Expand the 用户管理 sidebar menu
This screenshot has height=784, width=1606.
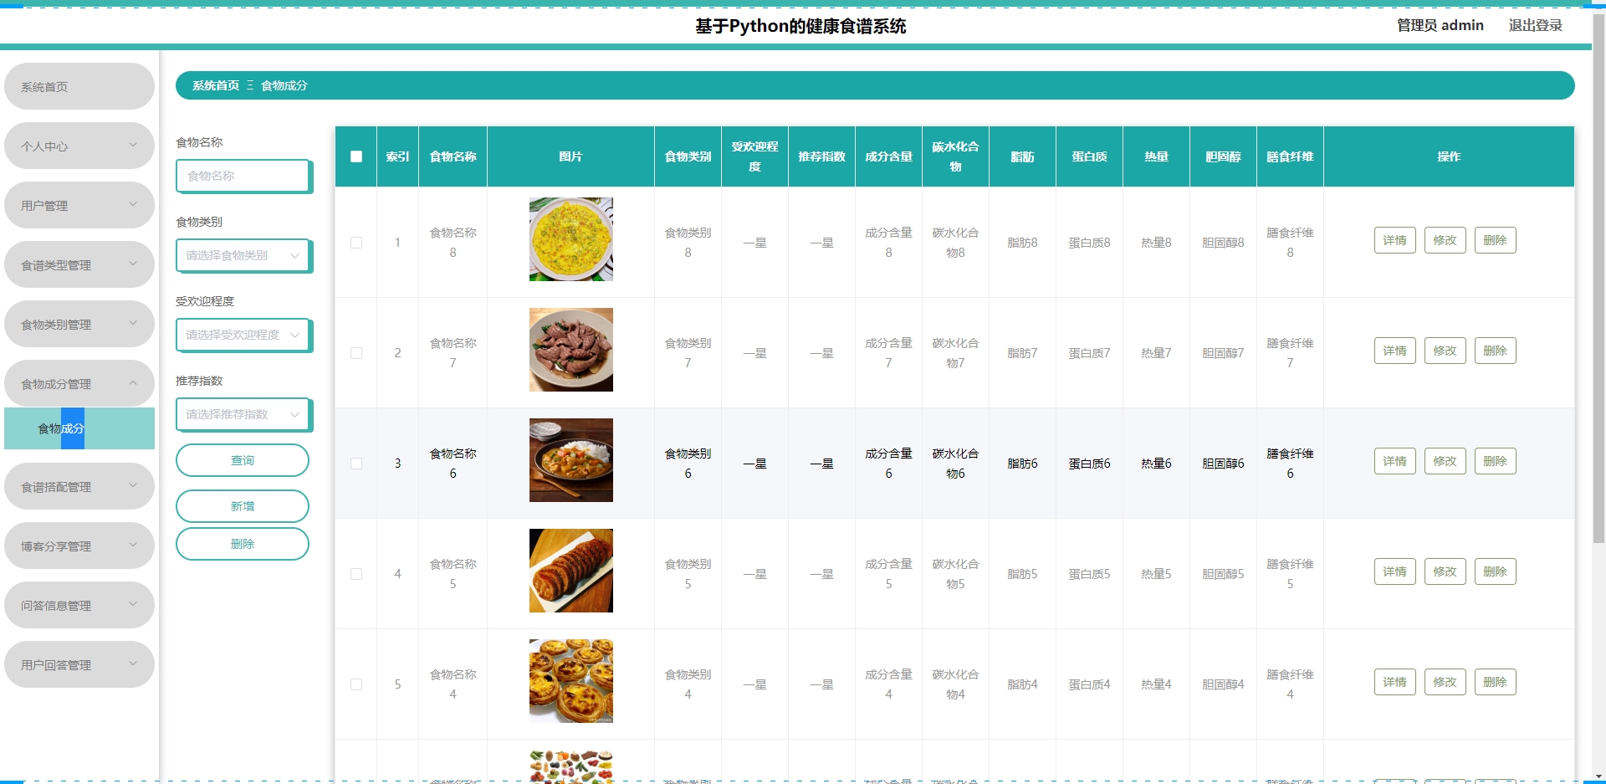click(79, 205)
